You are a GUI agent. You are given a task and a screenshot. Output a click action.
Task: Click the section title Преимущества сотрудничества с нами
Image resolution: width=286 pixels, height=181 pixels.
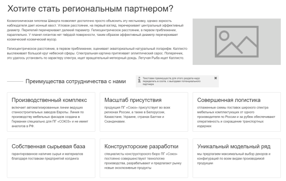(76, 81)
